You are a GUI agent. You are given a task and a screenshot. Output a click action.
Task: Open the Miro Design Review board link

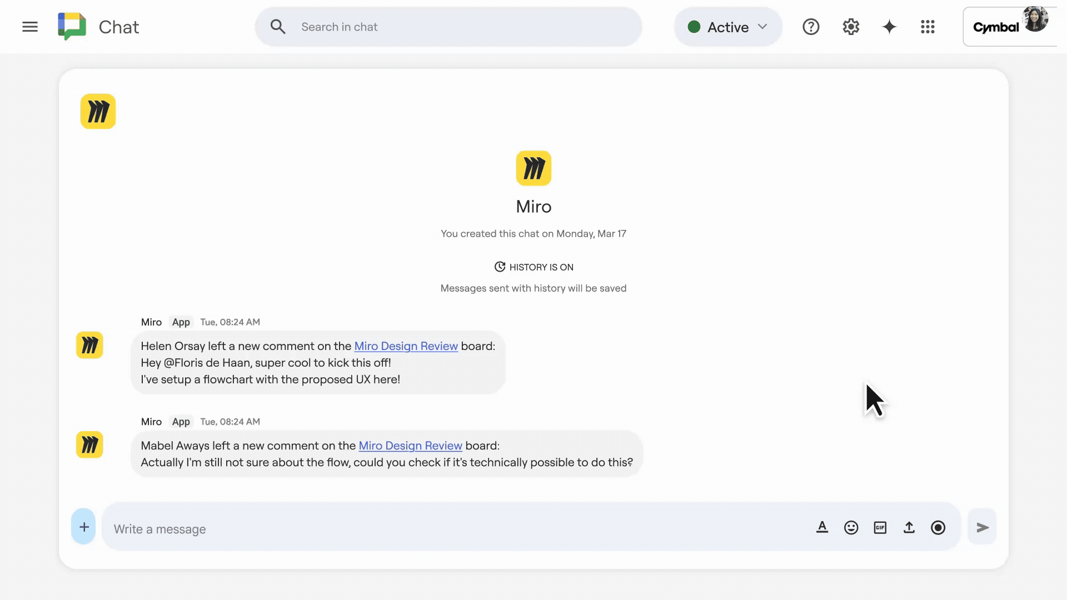(406, 346)
